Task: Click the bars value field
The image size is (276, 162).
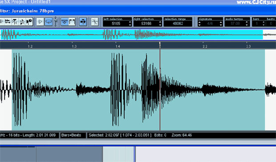Action: click(x=257, y=24)
